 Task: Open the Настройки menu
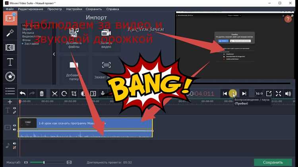coord(74,9)
